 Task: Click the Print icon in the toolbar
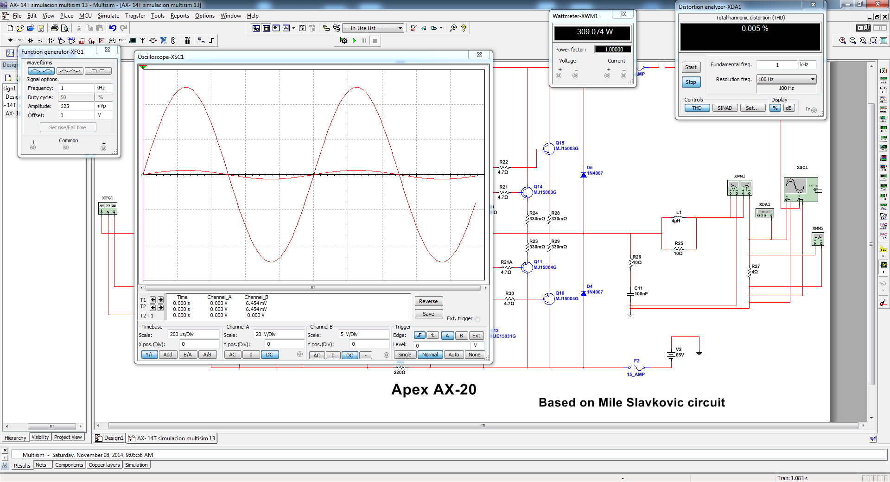click(55, 28)
